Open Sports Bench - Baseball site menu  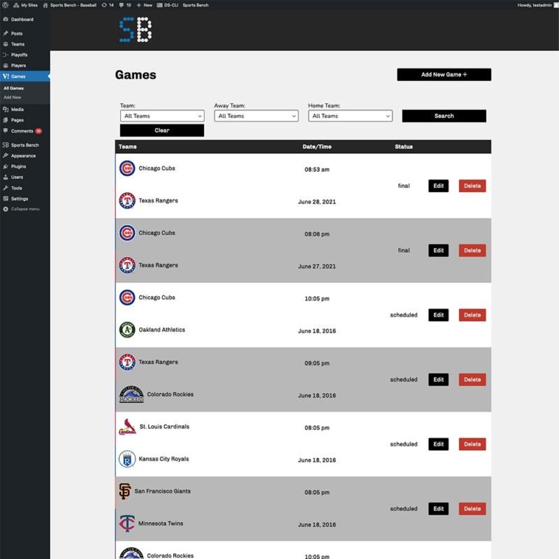70,5
